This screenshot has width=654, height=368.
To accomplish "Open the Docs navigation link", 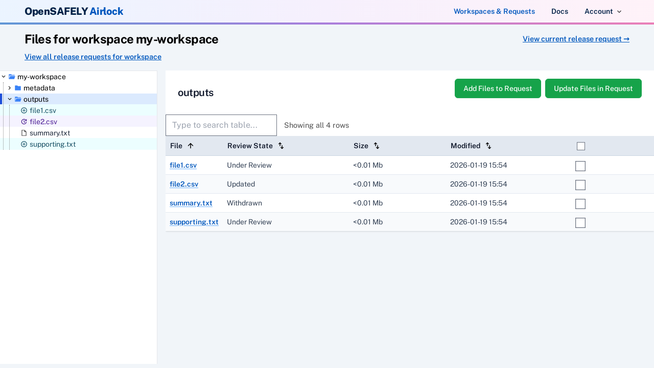I will (x=559, y=11).
